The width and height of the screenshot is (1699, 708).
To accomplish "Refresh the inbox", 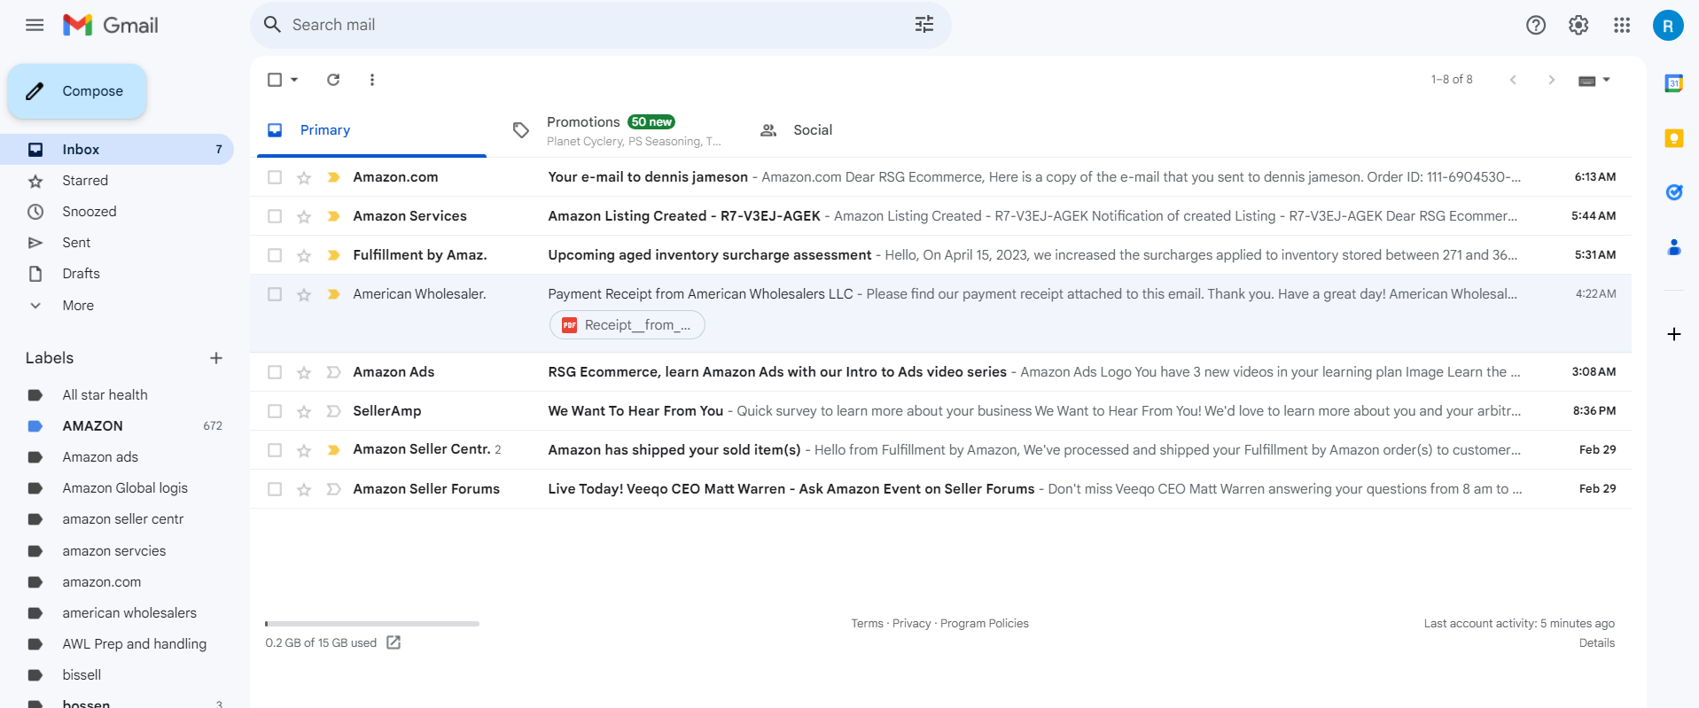I will tap(333, 80).
